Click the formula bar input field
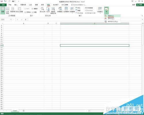Image resolution: width=144 pixels, height=115 pixels. coord(84,20)
